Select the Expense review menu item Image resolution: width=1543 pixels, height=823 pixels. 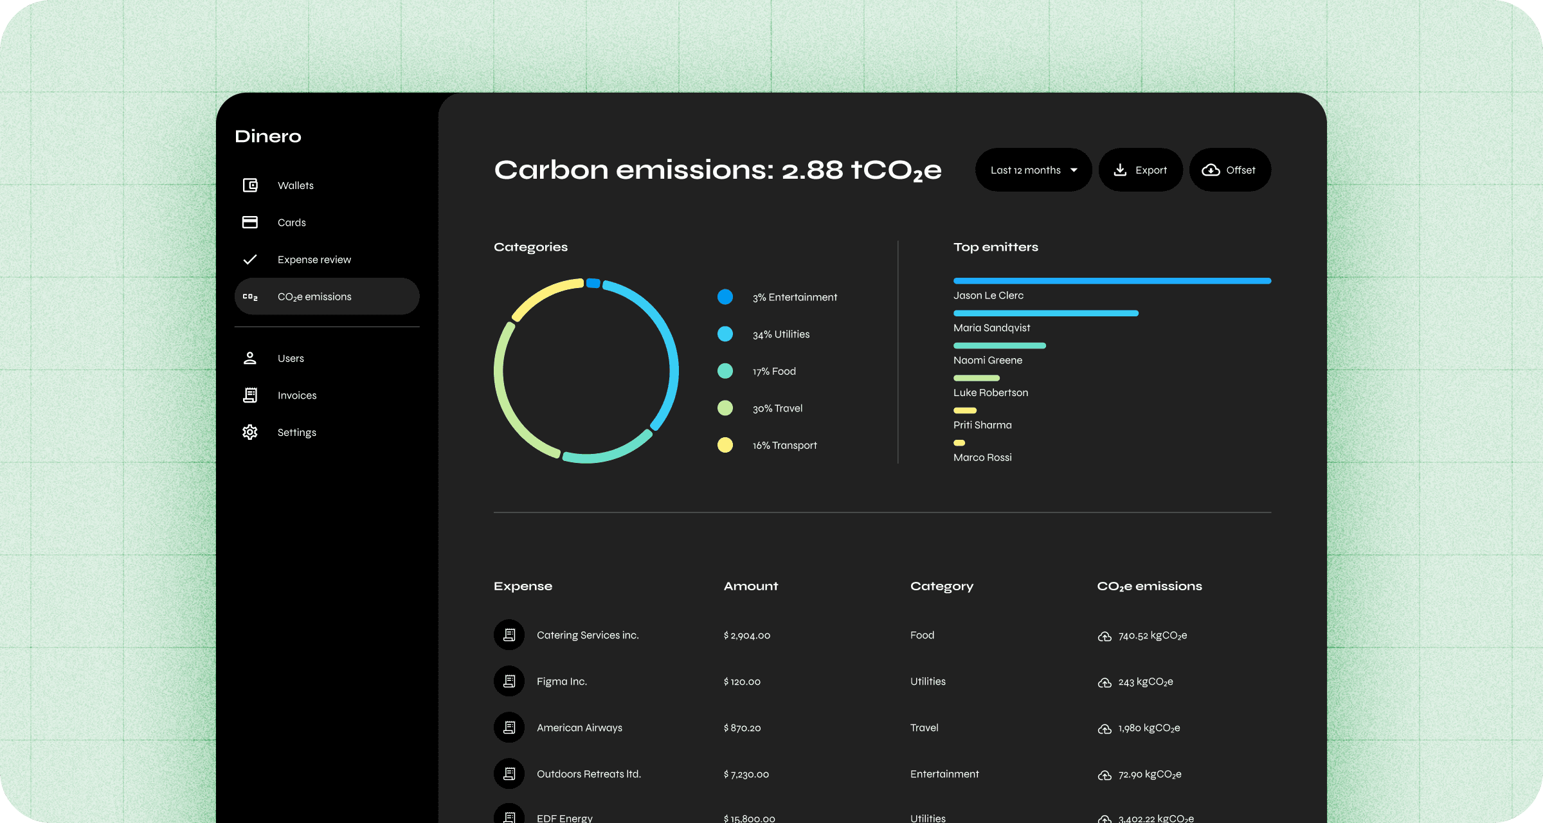314,258
